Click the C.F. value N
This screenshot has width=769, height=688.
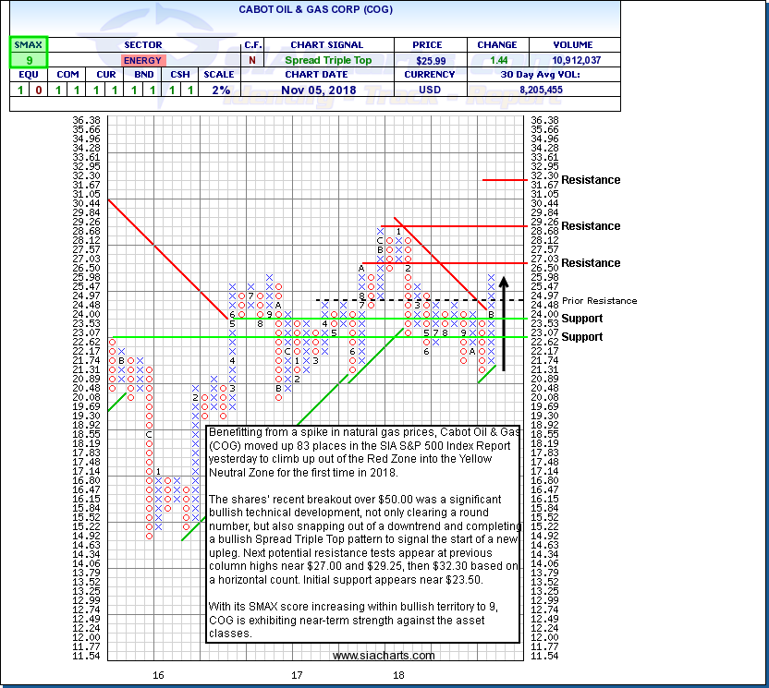click(x=252, y=60)
